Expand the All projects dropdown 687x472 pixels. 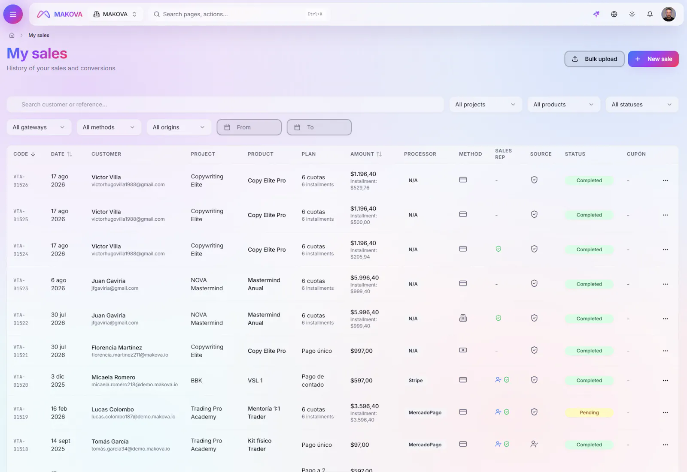point(486,105)
